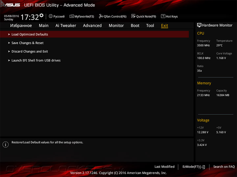Click BCLK value 100.0 MHz
Image resolution: width=237 pixels, height=177 pixels.
point(204,58)
